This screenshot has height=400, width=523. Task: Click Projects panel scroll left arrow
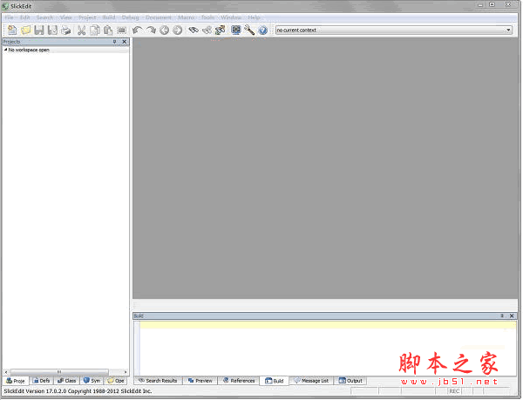tap(6, 371)
